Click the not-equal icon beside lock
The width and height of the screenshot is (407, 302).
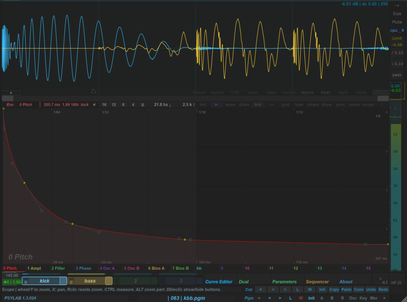tap(94, 105)
